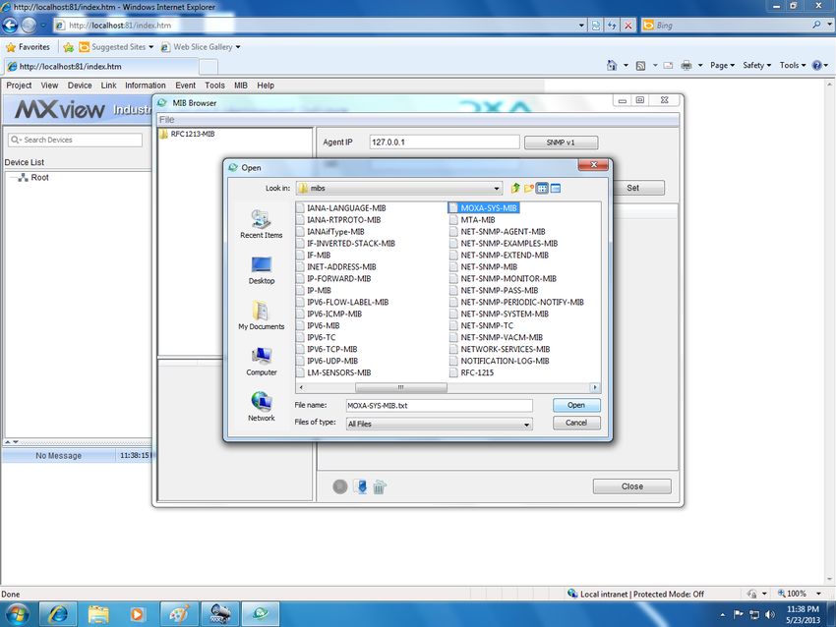Expand the Look in folder dropdown

(x=497, y=188)
